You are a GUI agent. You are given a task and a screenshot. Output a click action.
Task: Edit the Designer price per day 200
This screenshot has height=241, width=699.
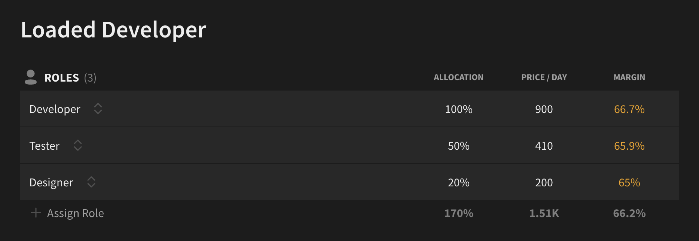point(544,183)
